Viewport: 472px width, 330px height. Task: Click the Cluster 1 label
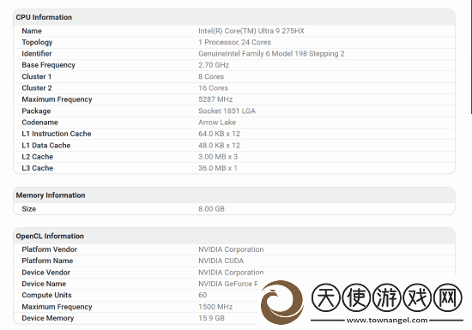pos(36,76)
